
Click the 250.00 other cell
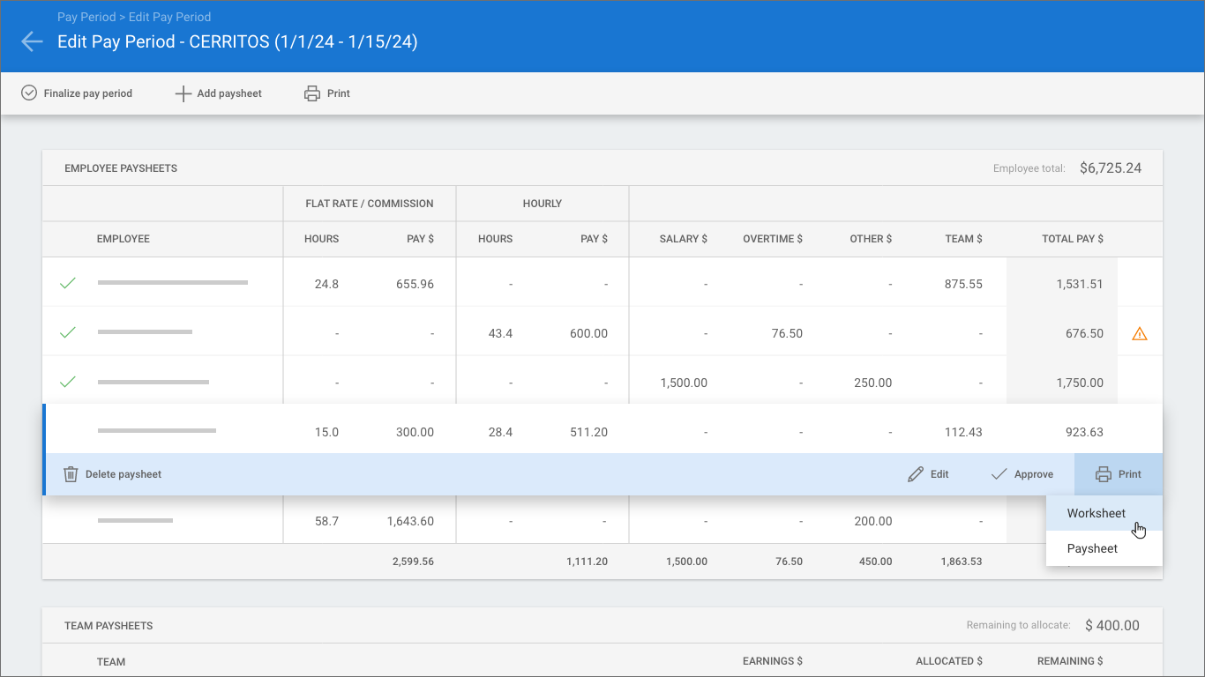(873, 383)
